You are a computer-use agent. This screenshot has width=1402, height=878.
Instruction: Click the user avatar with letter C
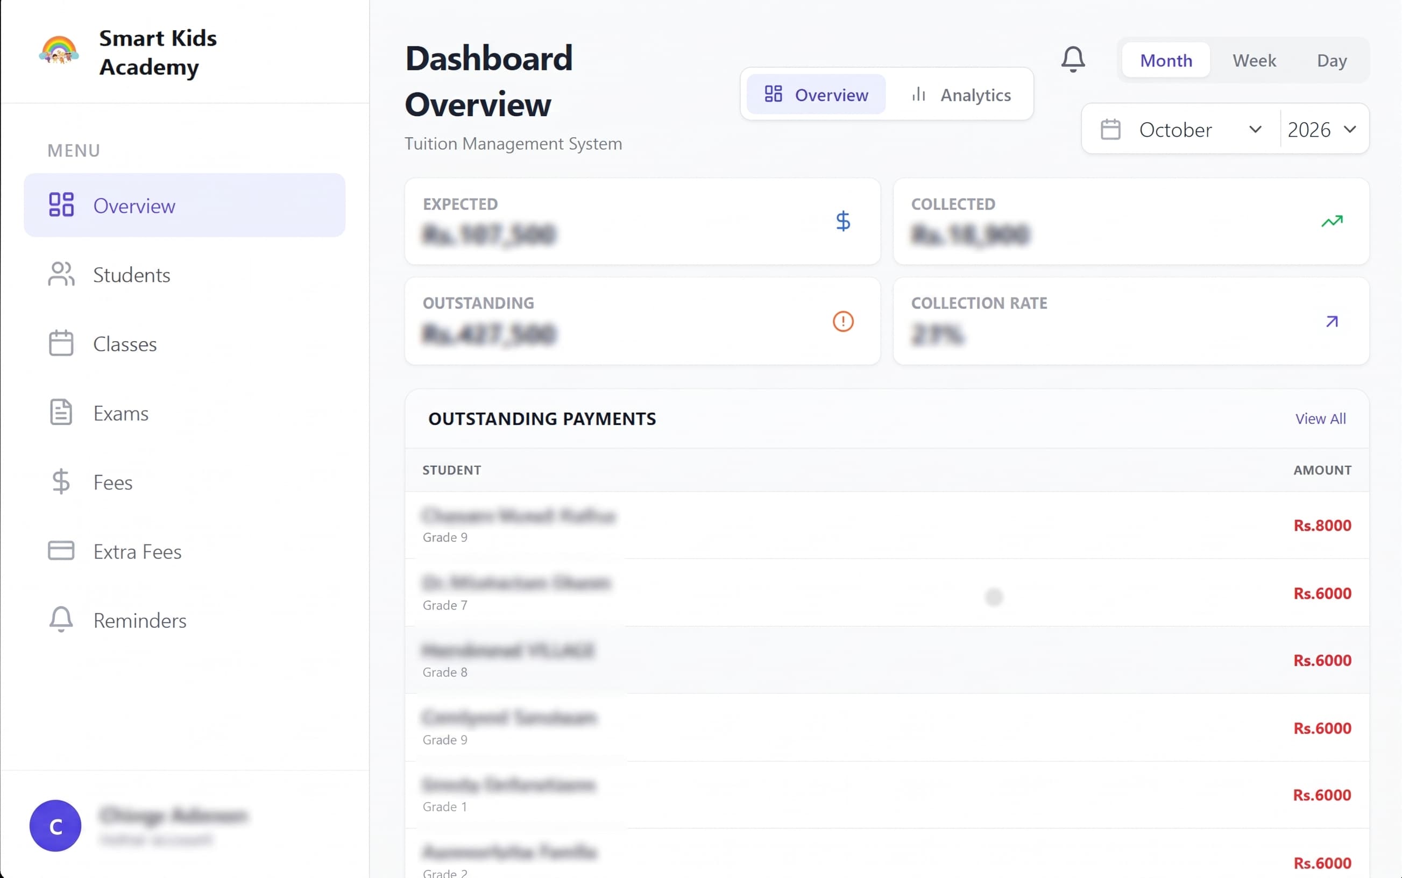(55, 826)
